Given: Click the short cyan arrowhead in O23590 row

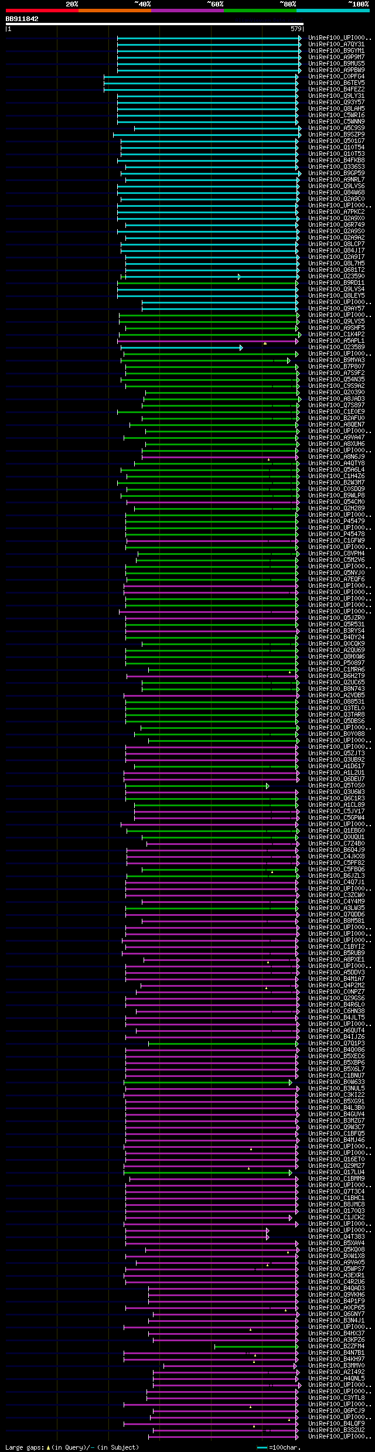Looking at the screenshot, I should point(239,277).
